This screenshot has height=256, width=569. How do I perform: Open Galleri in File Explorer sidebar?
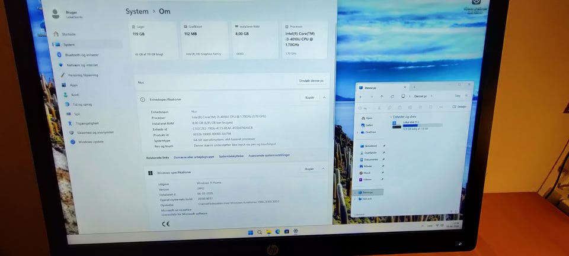pos(367,125)
